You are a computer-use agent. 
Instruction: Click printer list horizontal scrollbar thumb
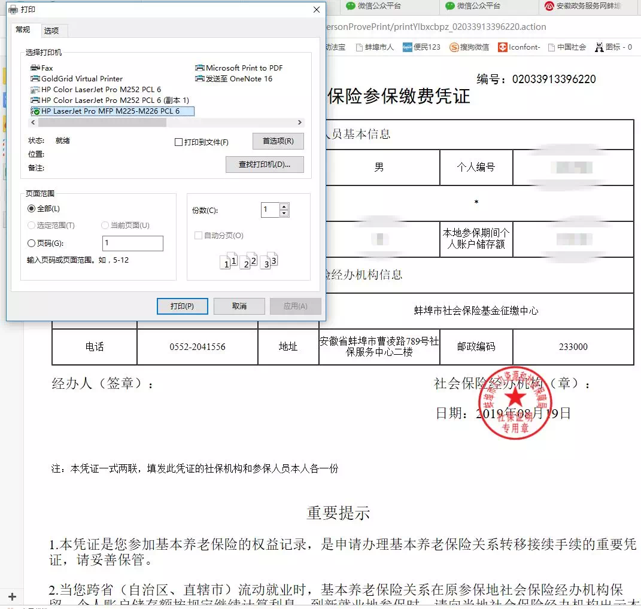[102, 122]
